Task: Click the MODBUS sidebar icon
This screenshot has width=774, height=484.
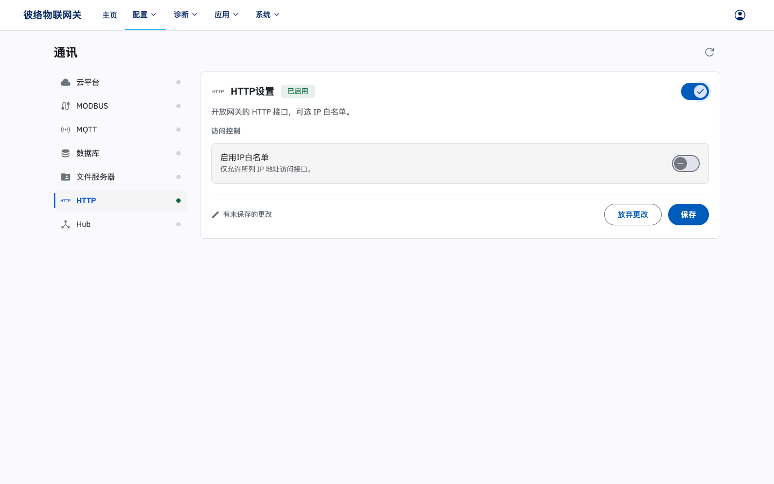Action: pos(66,106)
